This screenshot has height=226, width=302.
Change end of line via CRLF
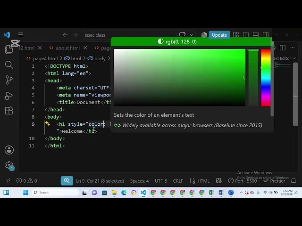178,181
